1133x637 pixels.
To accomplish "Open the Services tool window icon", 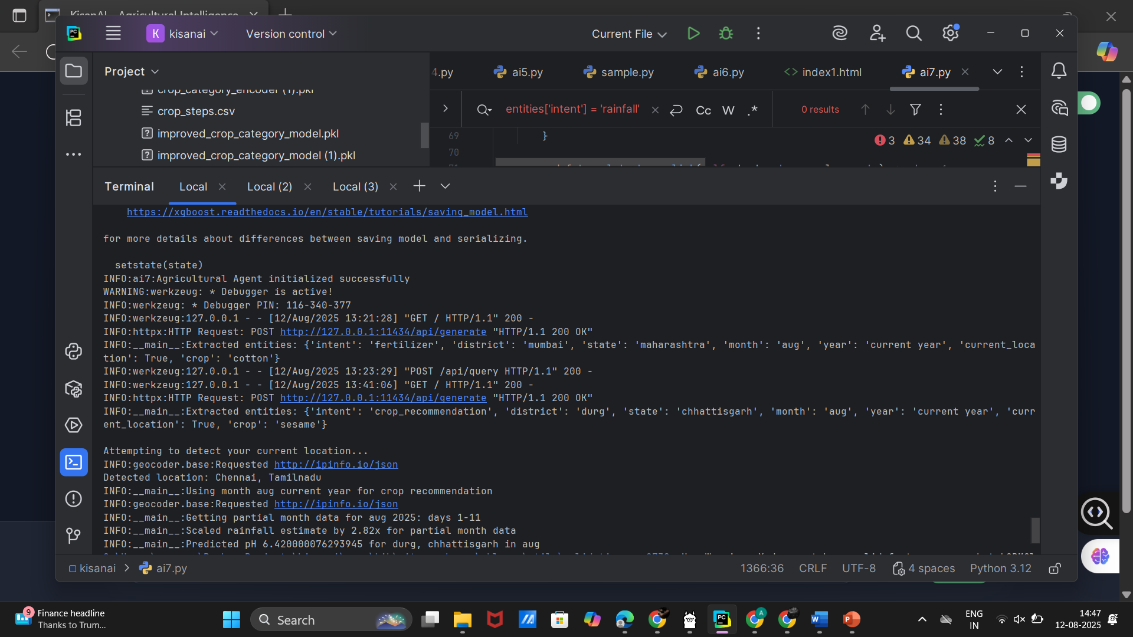I will point(74,425).
